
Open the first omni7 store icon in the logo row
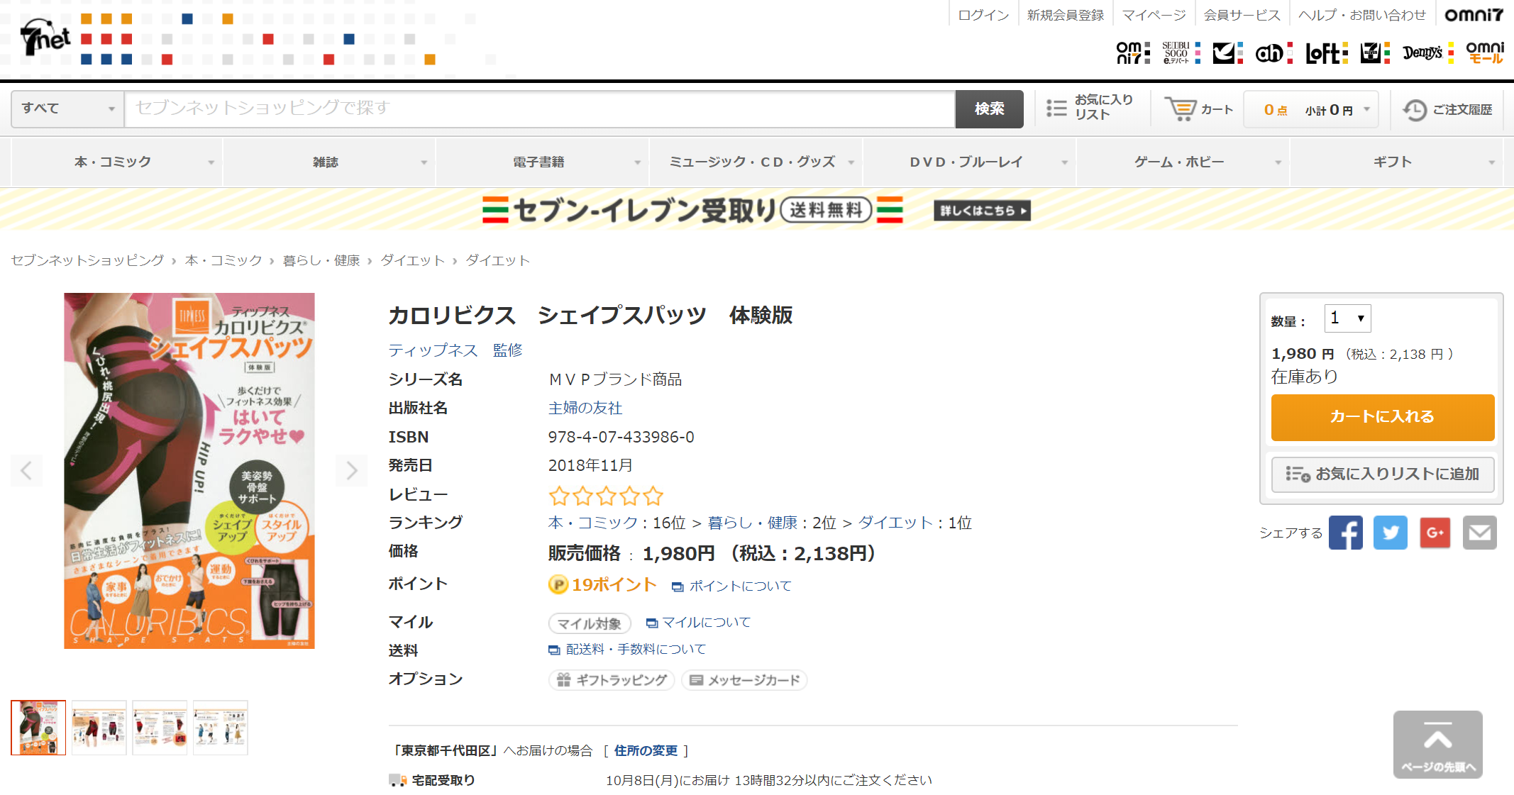(1133, 52)
